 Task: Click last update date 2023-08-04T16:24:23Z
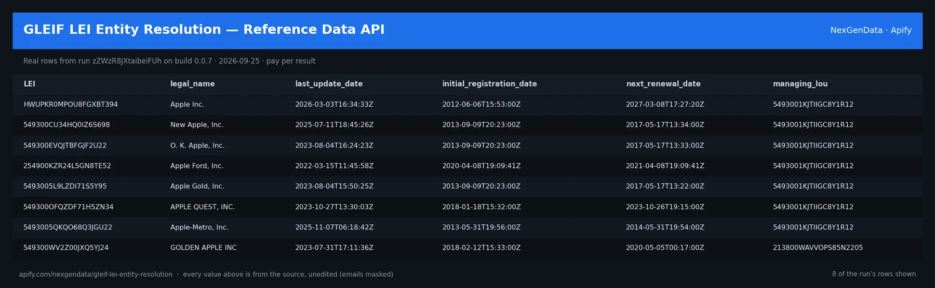click(x=334, y=146)
